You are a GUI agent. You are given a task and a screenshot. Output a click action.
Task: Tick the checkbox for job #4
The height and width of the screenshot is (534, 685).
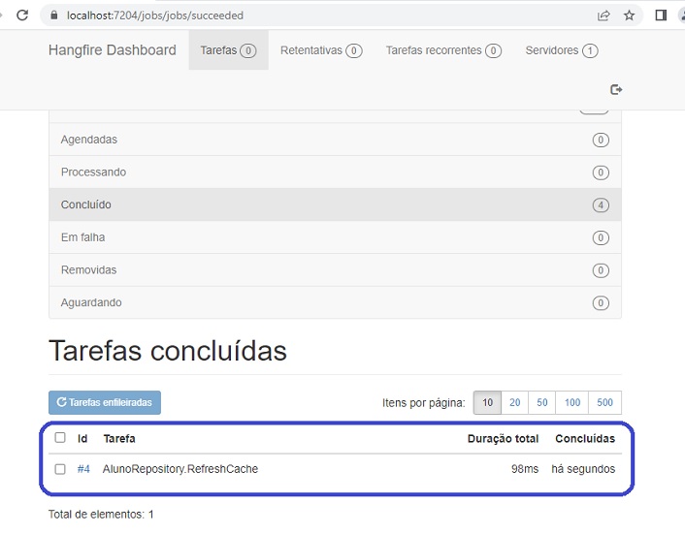pyautogui.click(x=60, y=469)
